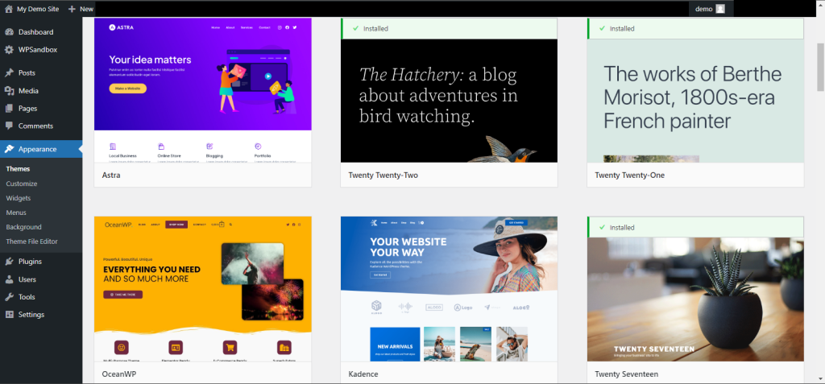Click the OceanWP theme name
Image resolution: width=825 pixels, height=384 pixels.
tap(119, 374)
